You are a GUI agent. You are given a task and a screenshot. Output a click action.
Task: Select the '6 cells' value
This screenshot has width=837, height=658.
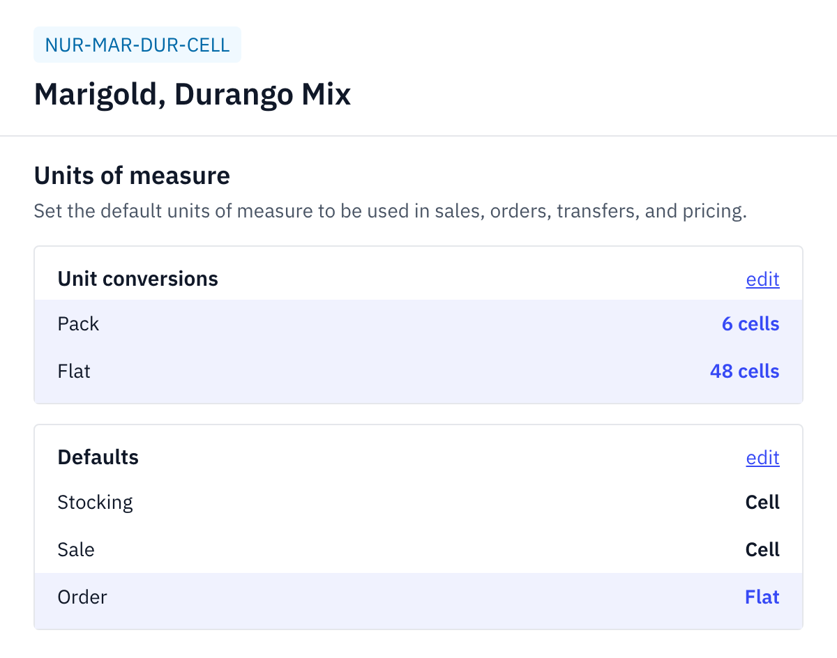coord(751,324)
